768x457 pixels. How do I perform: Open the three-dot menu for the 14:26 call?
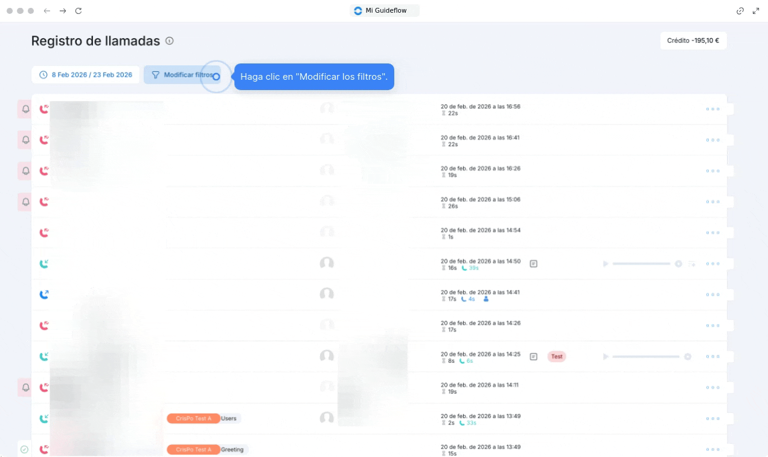712,326
